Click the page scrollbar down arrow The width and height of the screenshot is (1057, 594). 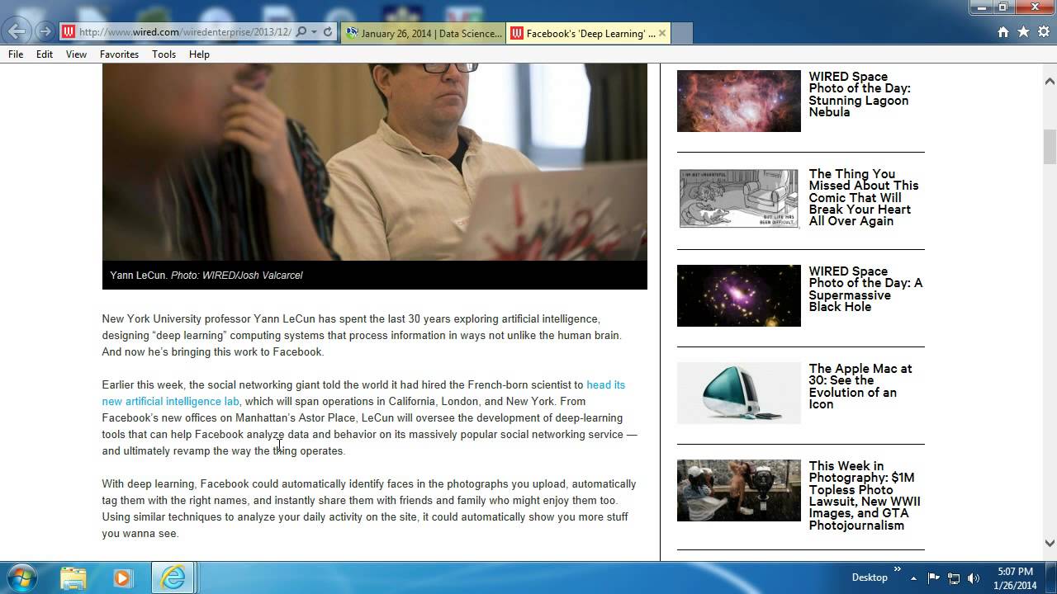pos(1050,543)
